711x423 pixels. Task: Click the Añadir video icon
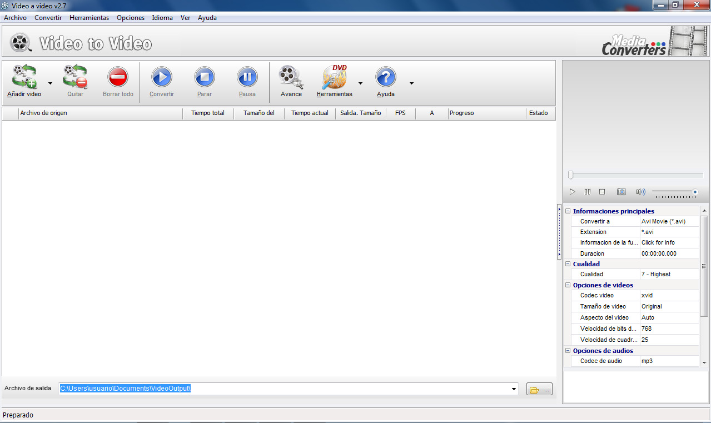[x=24, y=77]
